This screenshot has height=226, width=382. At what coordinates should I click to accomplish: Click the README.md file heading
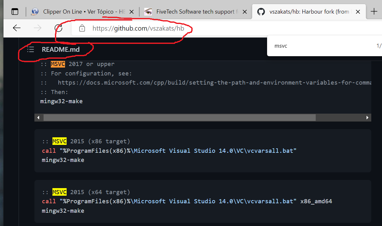pyautogui.click(x=61, y=50)
